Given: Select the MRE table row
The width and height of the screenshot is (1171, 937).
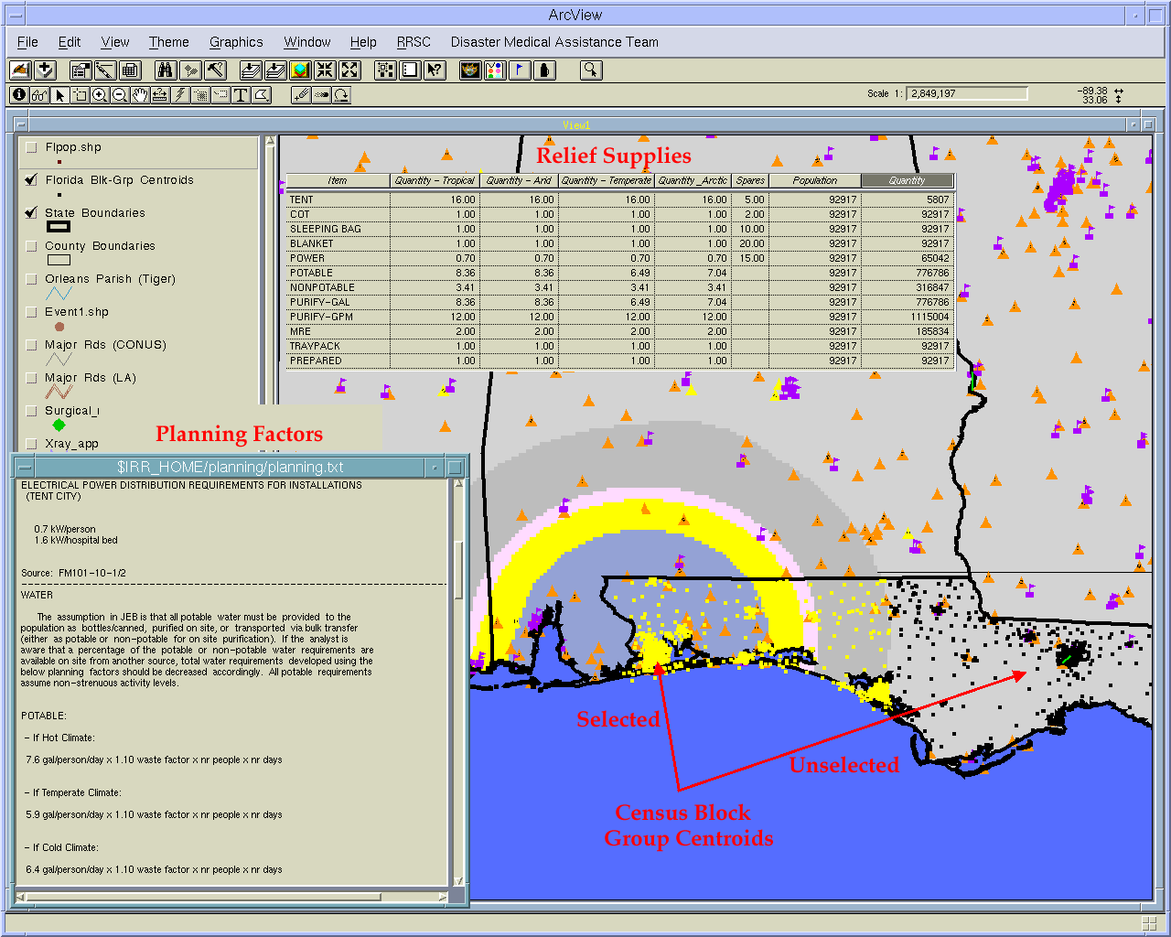Looking at the screenshot, I should [620, 331].
